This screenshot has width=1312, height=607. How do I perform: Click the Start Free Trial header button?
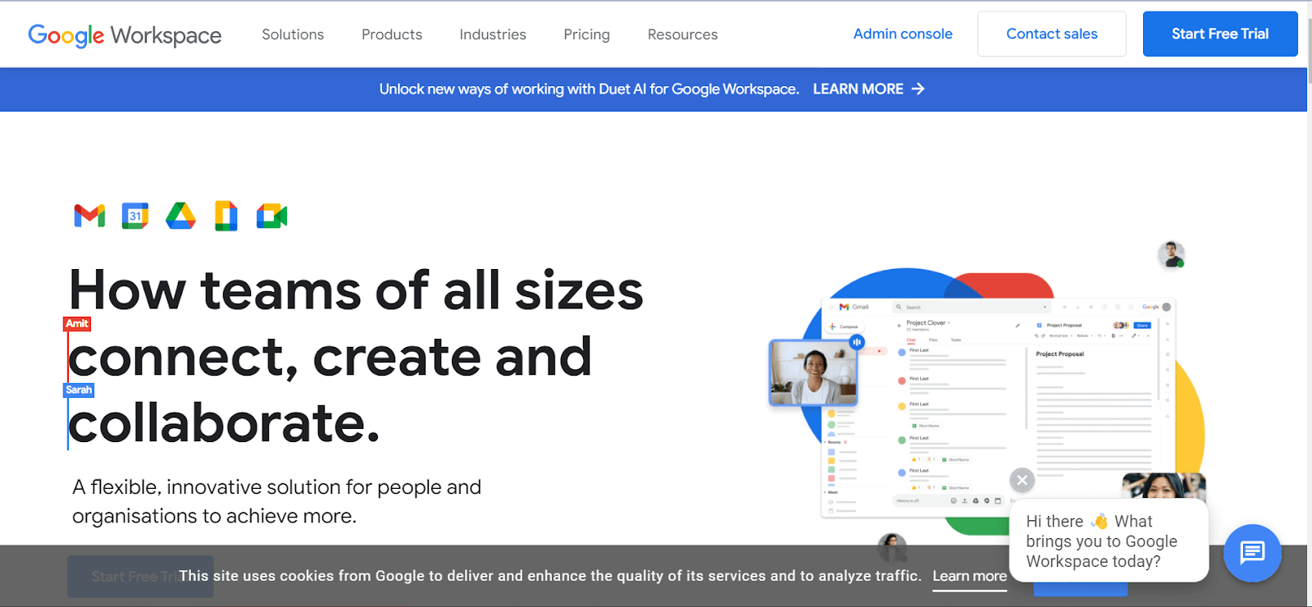1220,34
